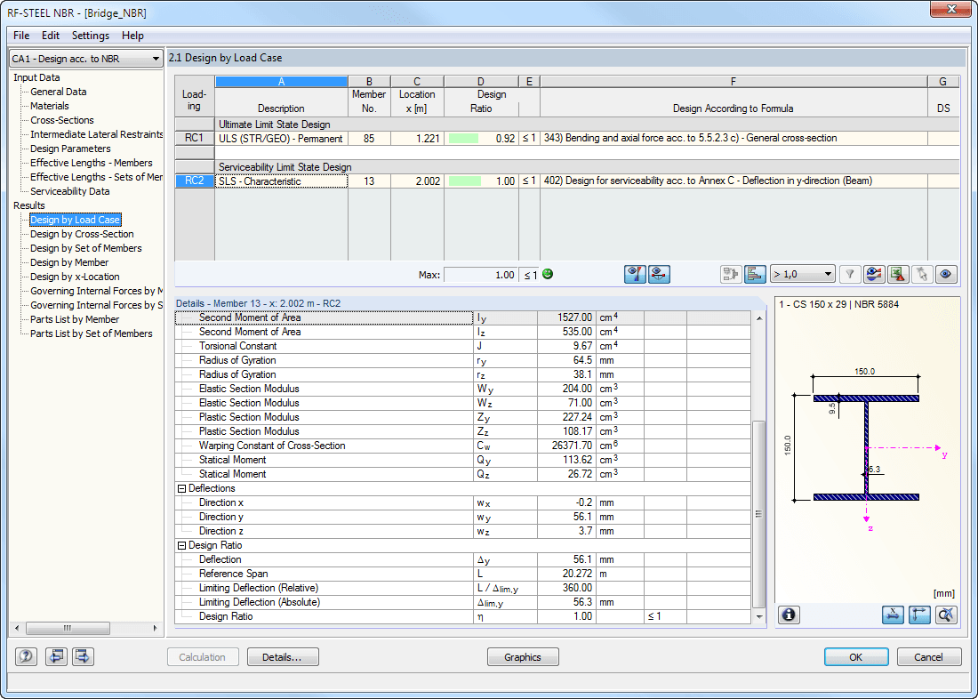Click the Max value field 1.00
This screenshot has height=699, width=978.
click(480, 275)
